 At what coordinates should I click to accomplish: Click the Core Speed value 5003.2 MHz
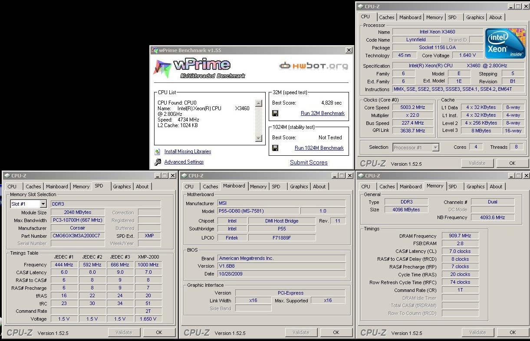pyautogui.click(x=413, y=108)
